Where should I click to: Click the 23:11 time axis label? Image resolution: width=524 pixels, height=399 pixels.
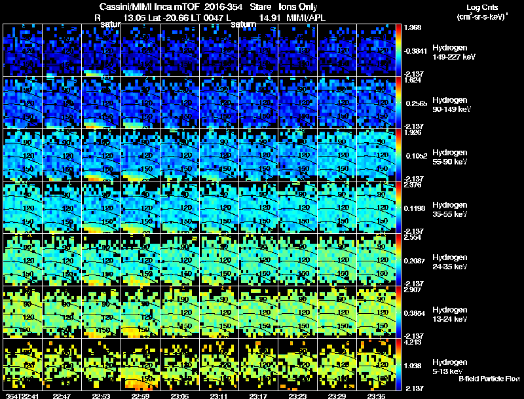(x=219, y=396)
